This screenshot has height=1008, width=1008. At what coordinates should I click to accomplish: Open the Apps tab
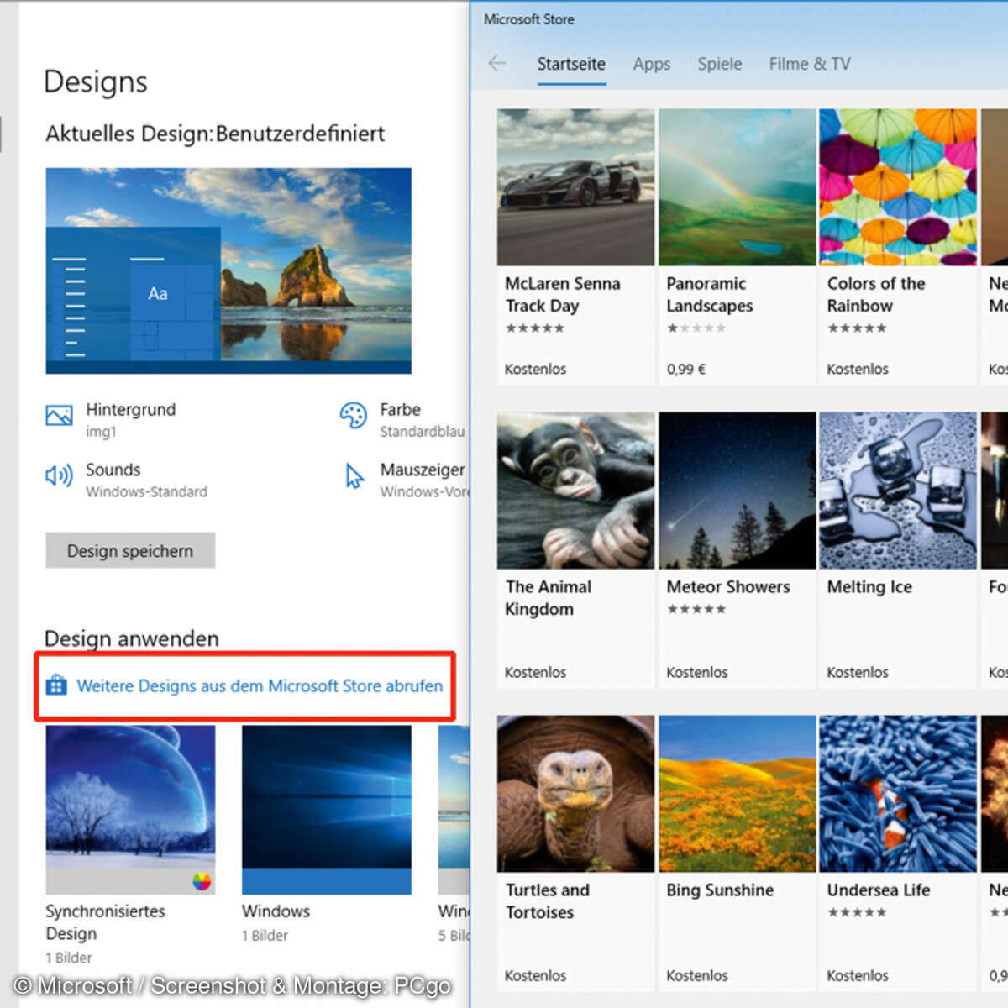[651, 64]
